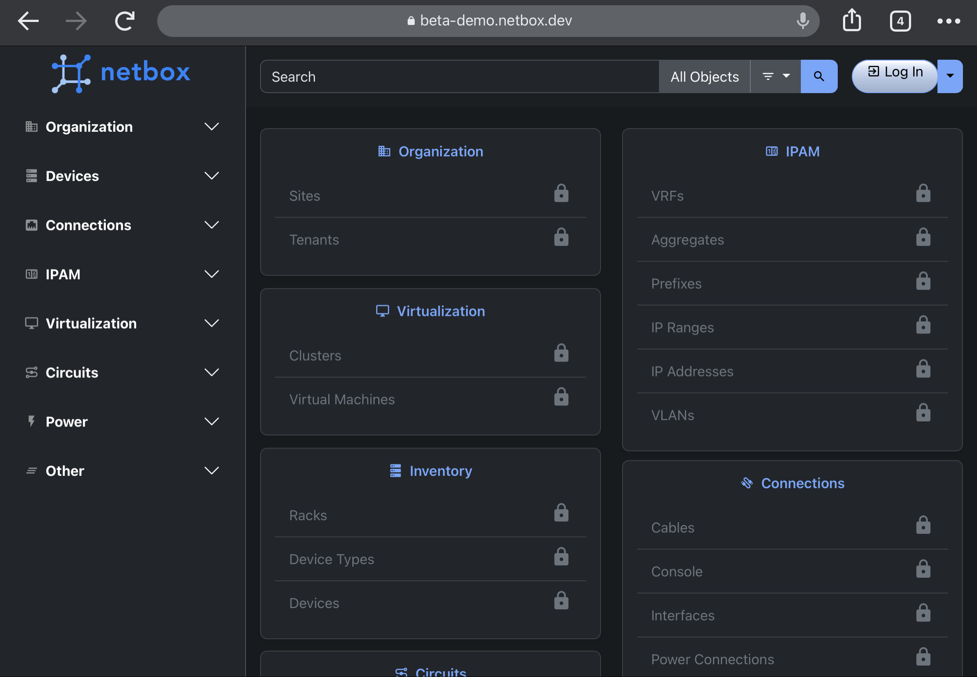Open the IPAM sidebar menu

[122, 275]
